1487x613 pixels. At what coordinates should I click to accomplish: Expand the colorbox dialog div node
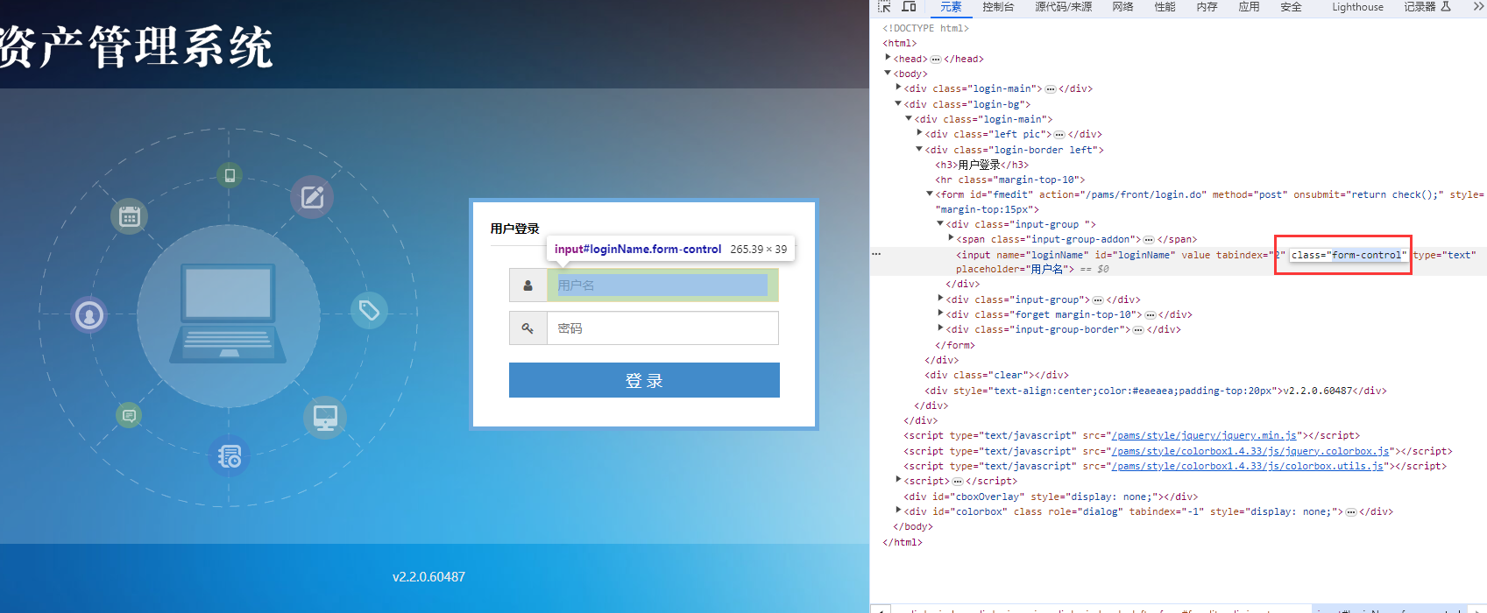tap(898, 511)
